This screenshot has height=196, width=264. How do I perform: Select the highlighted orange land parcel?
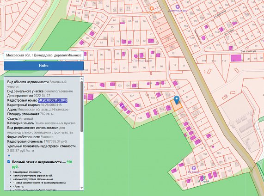pos(176,105)
